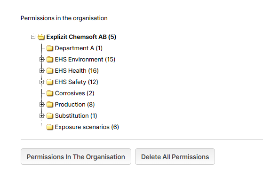The width and height of the screenshot is (263, 192).
Task: Select Corrosives (2) tree label
Action: tap(74, 93)
